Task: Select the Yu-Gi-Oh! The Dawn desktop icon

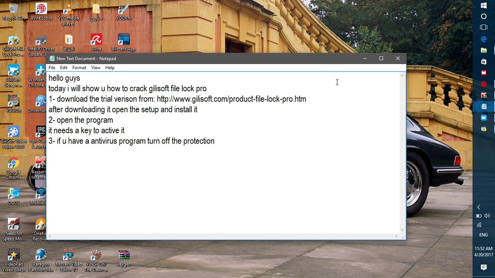Action: tap(96, 261)
